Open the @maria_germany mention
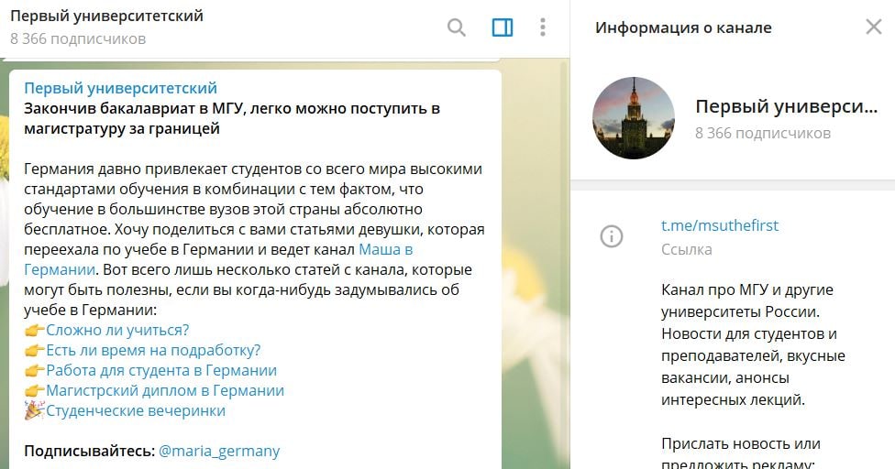895x469 pixels. pyautogui.click(x=219, y=451)
